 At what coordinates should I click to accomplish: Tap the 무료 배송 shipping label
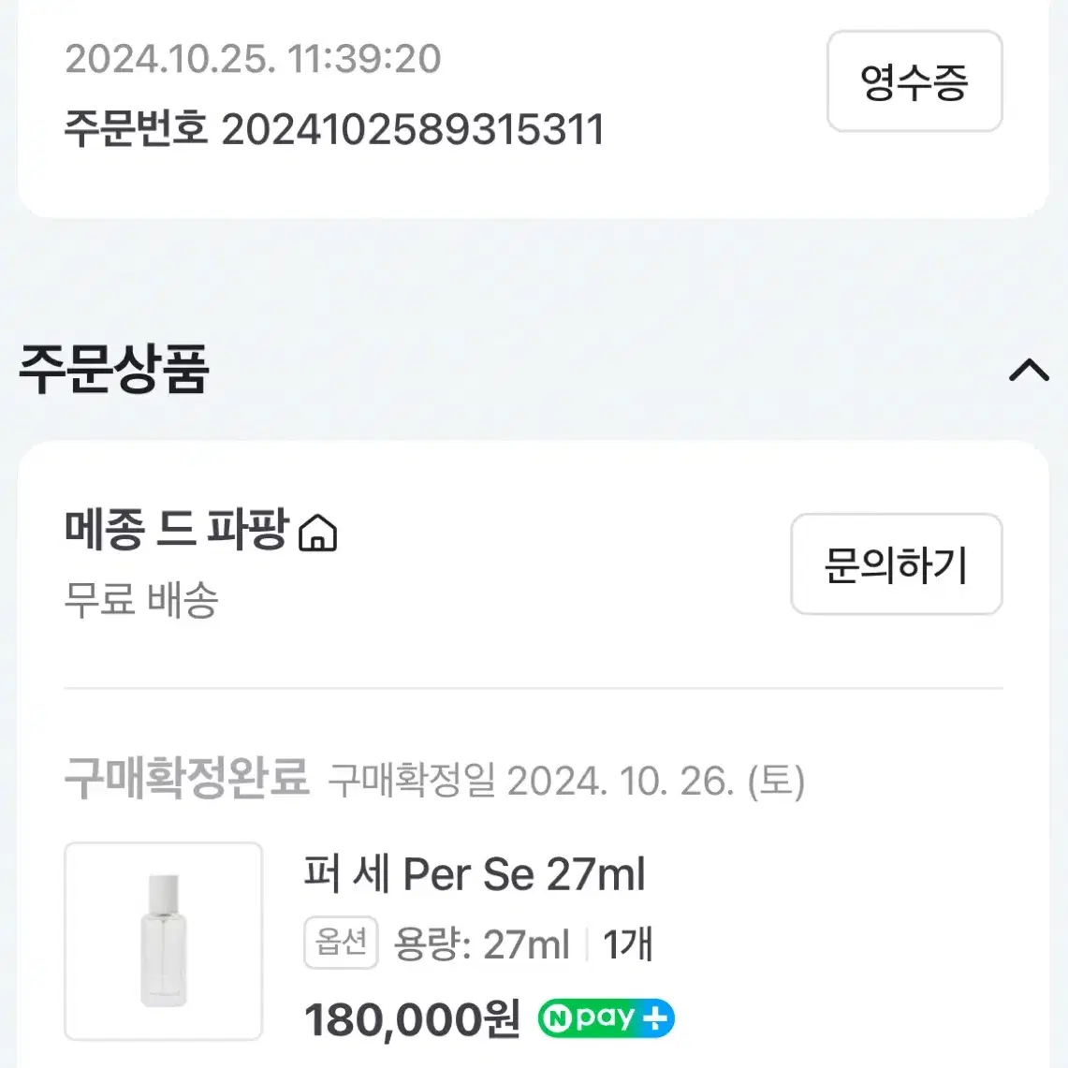tap(141, 600)
